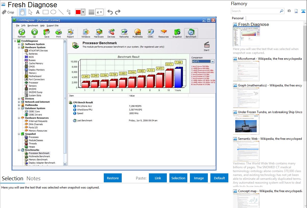The width and height of the screenshot is (307, 208).
Task: Open the Benchmark menu
Action: [x=33, y=25]
